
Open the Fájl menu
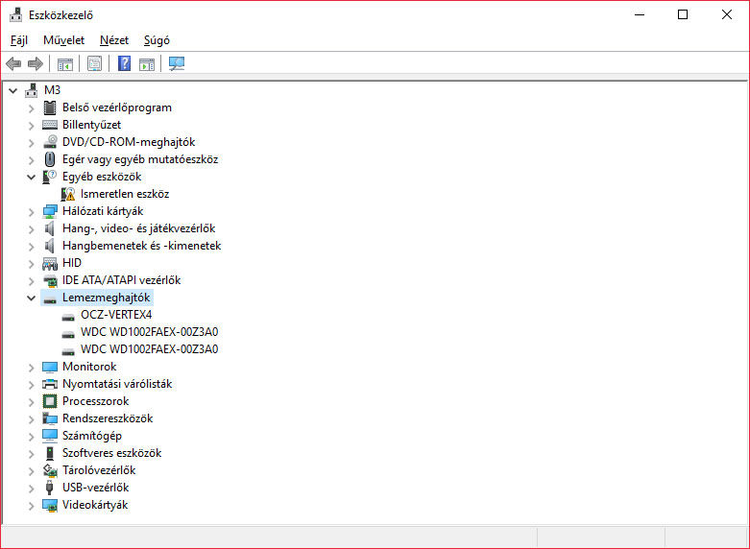19,40
